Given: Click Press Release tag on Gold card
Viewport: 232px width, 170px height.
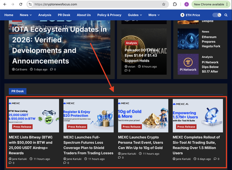Looking at the screenshot, I should pos(132,127).
